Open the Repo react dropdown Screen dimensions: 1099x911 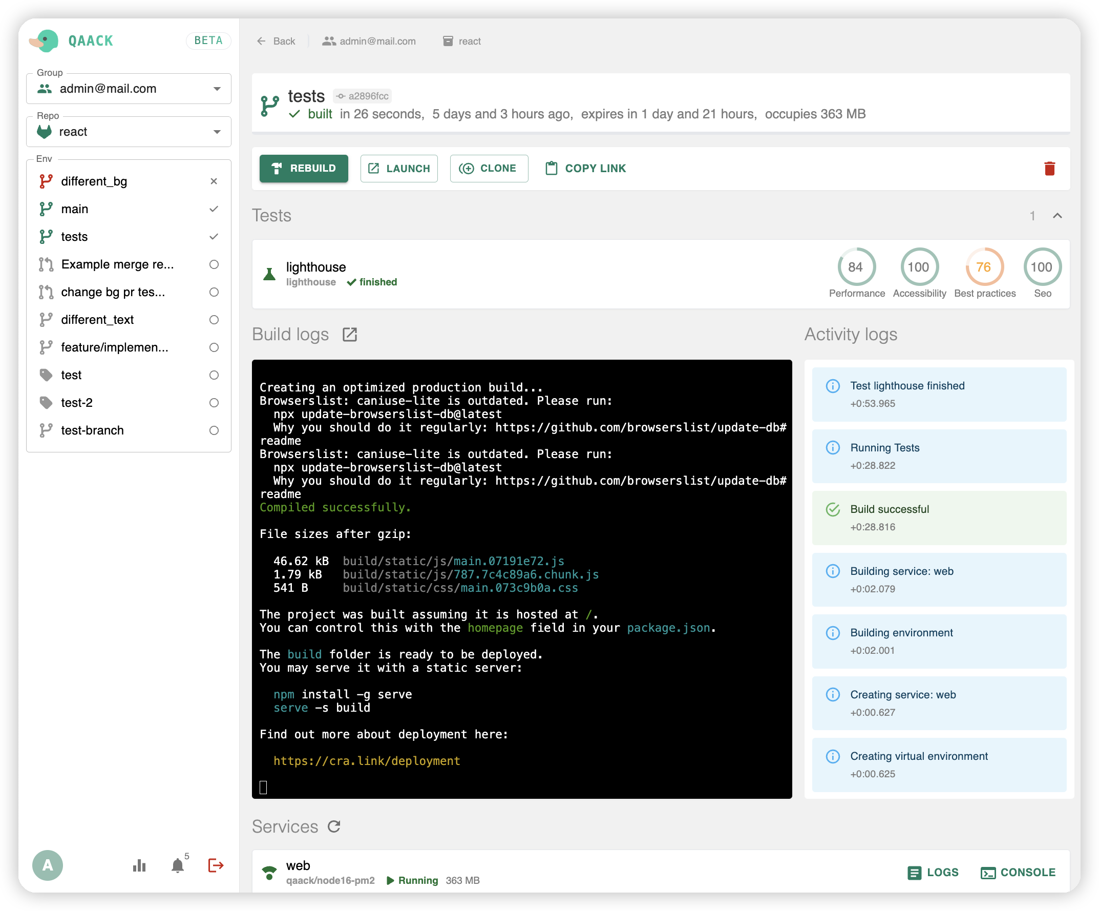[129, 132]
